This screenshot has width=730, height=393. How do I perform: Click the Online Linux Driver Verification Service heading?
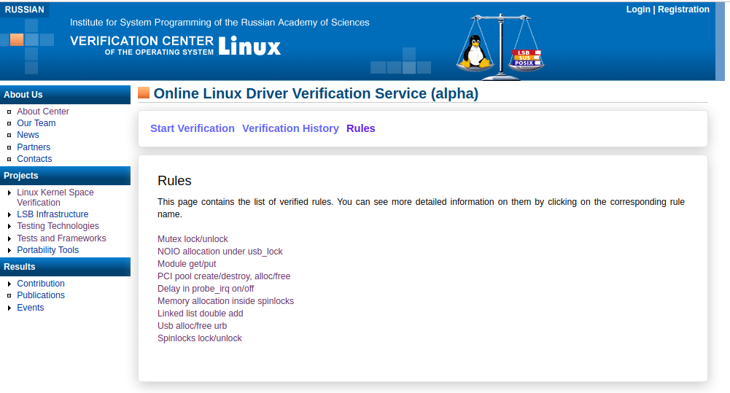(316, 93)
